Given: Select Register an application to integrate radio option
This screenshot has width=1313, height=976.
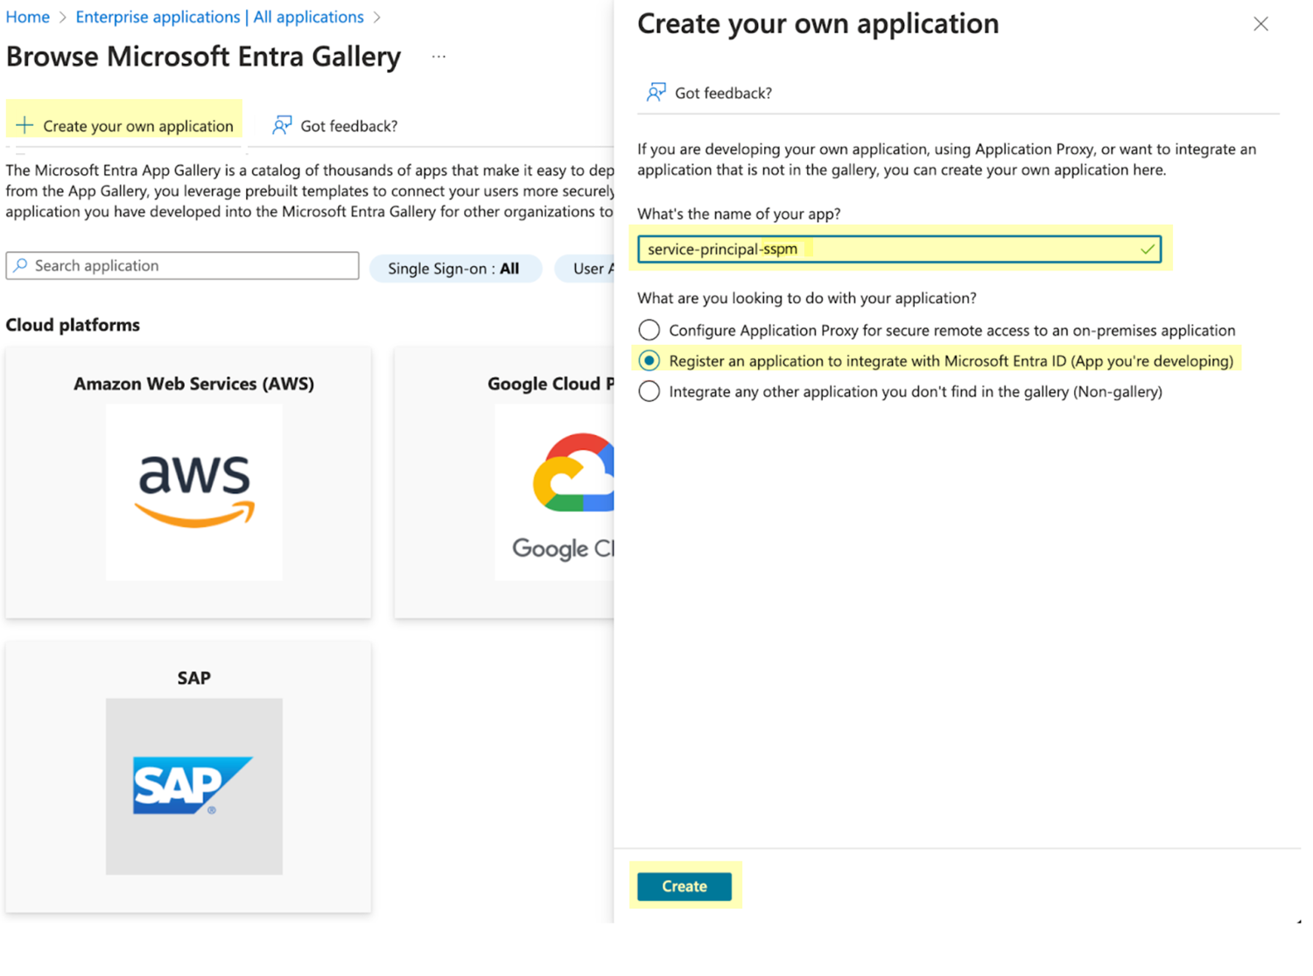Looking at the screenshot, I should (x=649, y=361).
